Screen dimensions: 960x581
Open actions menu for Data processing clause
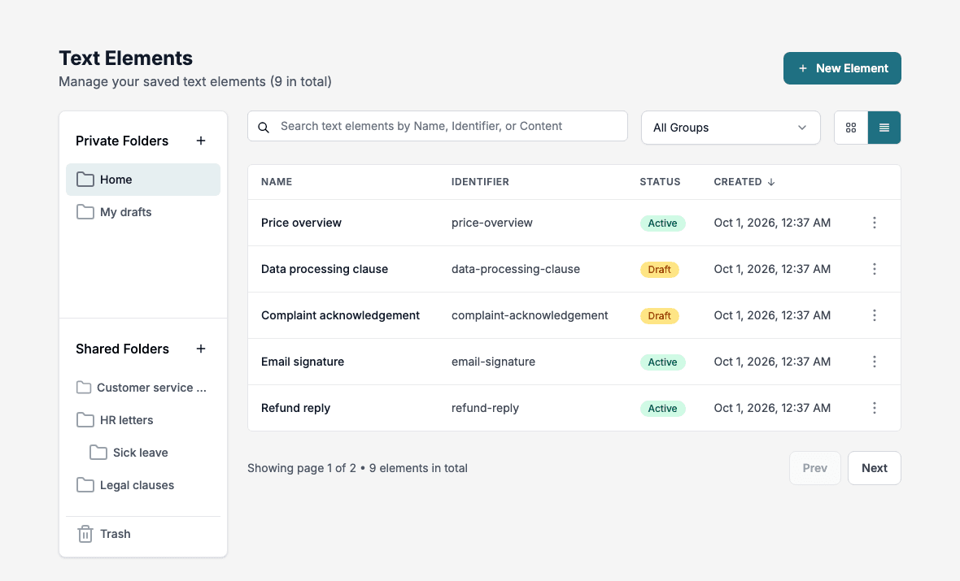tap(875, 269)
